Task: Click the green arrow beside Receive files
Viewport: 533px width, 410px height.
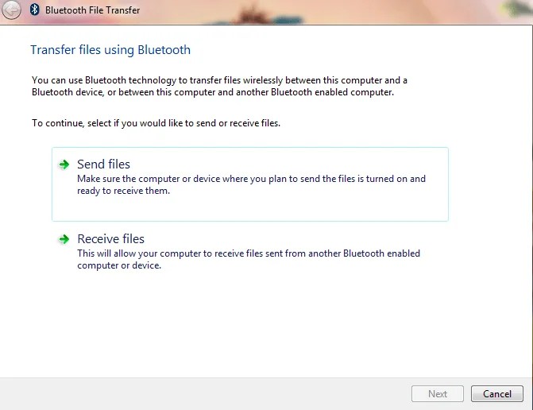Action: pos(64,239)
